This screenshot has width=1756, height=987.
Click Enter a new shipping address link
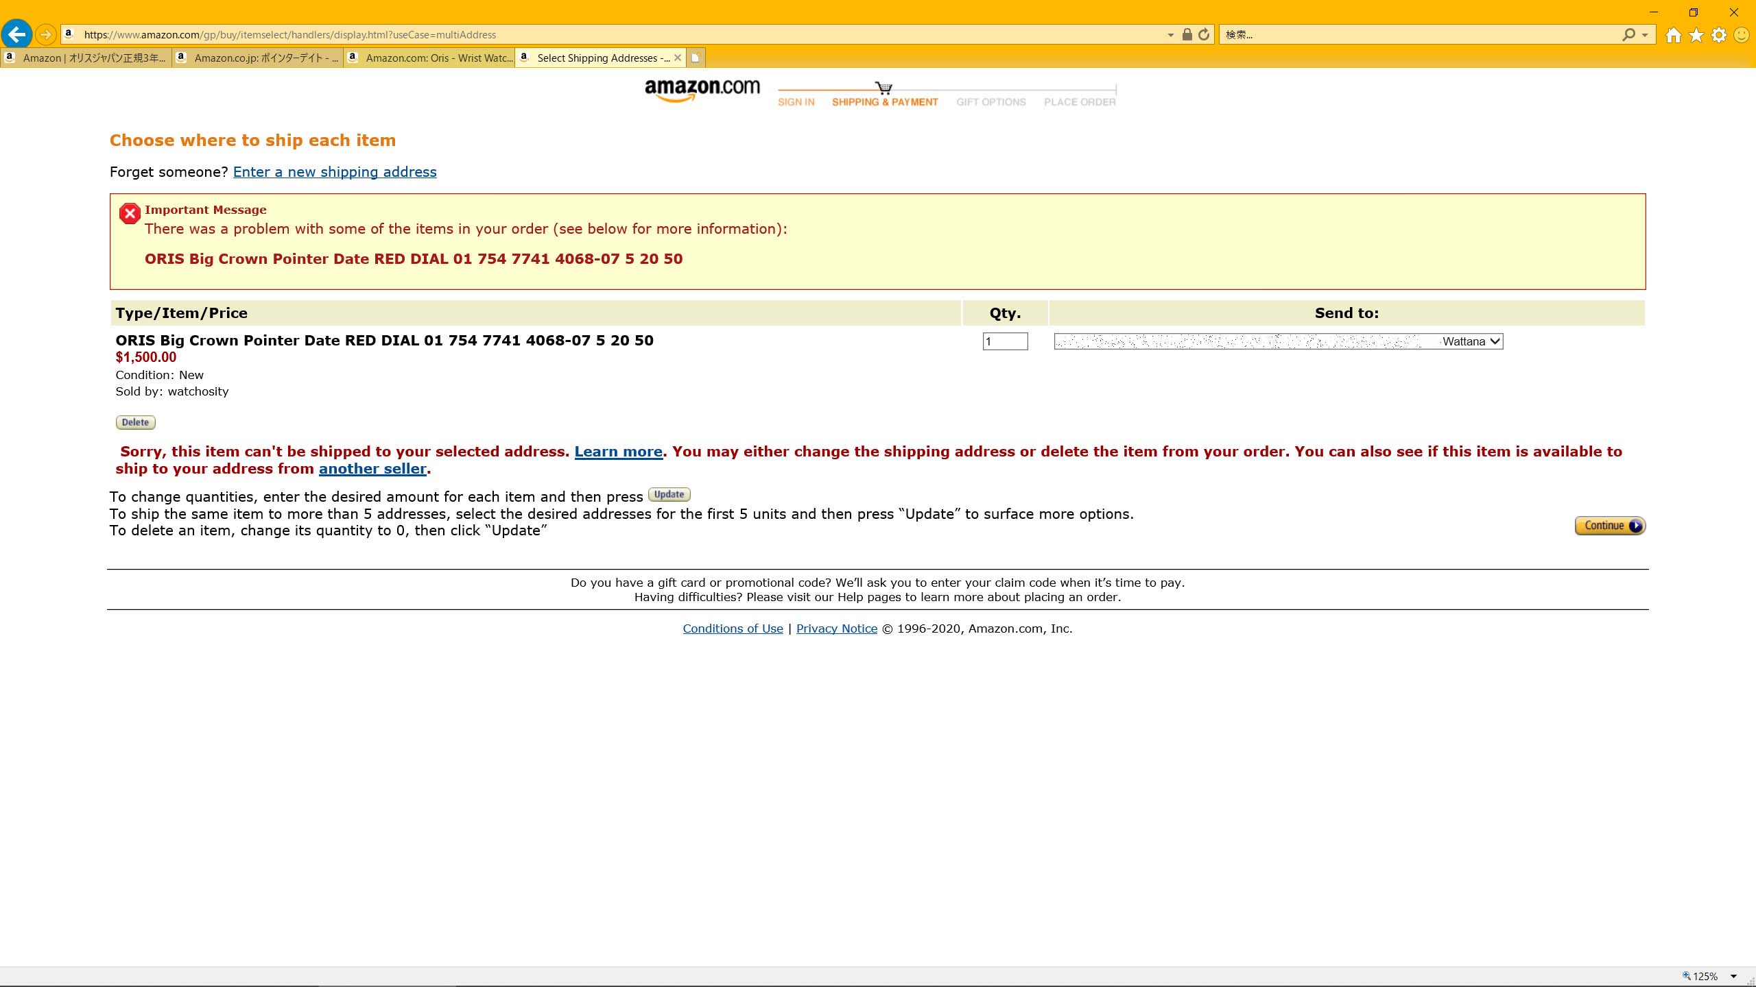(335, 172)
